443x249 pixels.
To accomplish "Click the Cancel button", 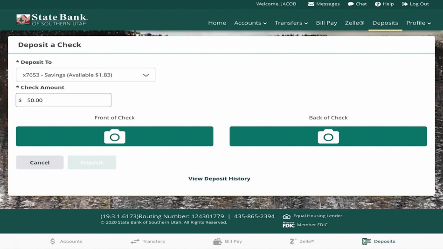I will (x=40, y=163).
